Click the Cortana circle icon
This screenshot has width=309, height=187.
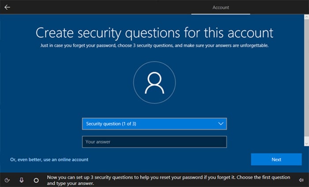[x=36, y=180]
